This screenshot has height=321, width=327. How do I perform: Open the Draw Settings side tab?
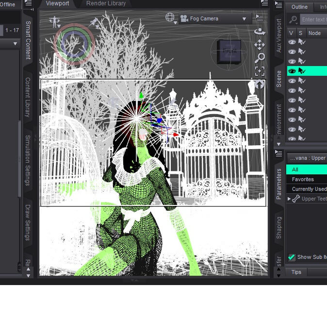coord(28,222)
